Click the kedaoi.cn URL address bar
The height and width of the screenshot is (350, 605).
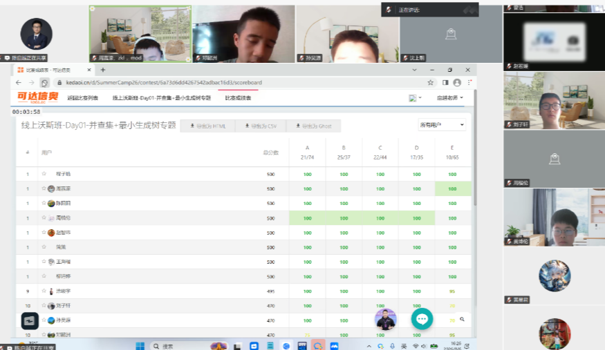click(243, 82)
